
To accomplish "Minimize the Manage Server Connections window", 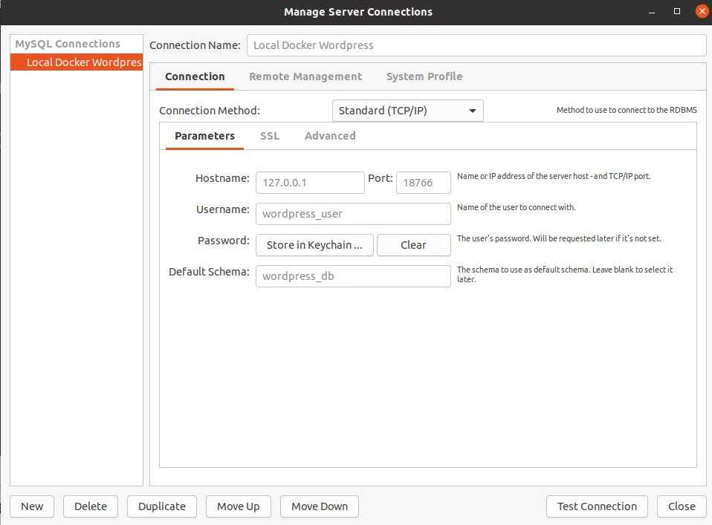I will click(x=653, y=12).
